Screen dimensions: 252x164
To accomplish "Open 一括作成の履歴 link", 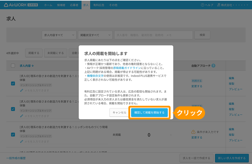I will pos(16,158).
